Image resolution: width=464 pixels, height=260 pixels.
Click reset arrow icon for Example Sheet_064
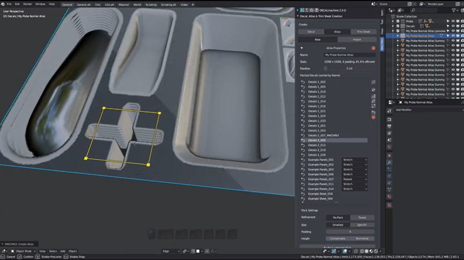click(x=303, y=199)
